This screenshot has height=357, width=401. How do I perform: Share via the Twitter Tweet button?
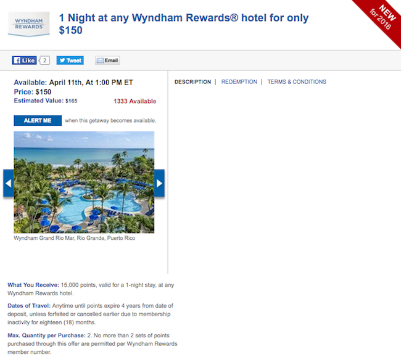(x=70, y=60)
